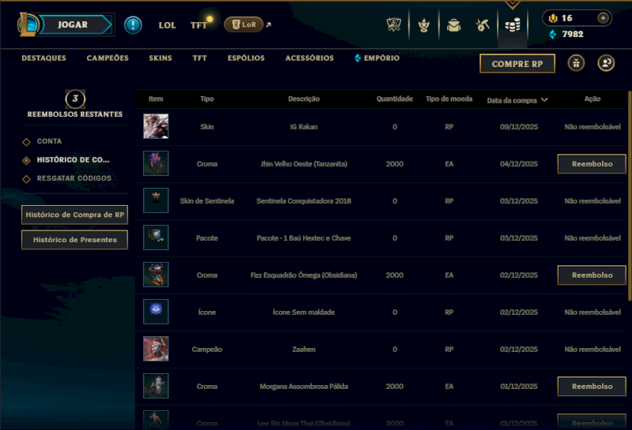Screen dimensions: 632x430
Task: Open the LoR external launcher button
Action: pos(243,24)
